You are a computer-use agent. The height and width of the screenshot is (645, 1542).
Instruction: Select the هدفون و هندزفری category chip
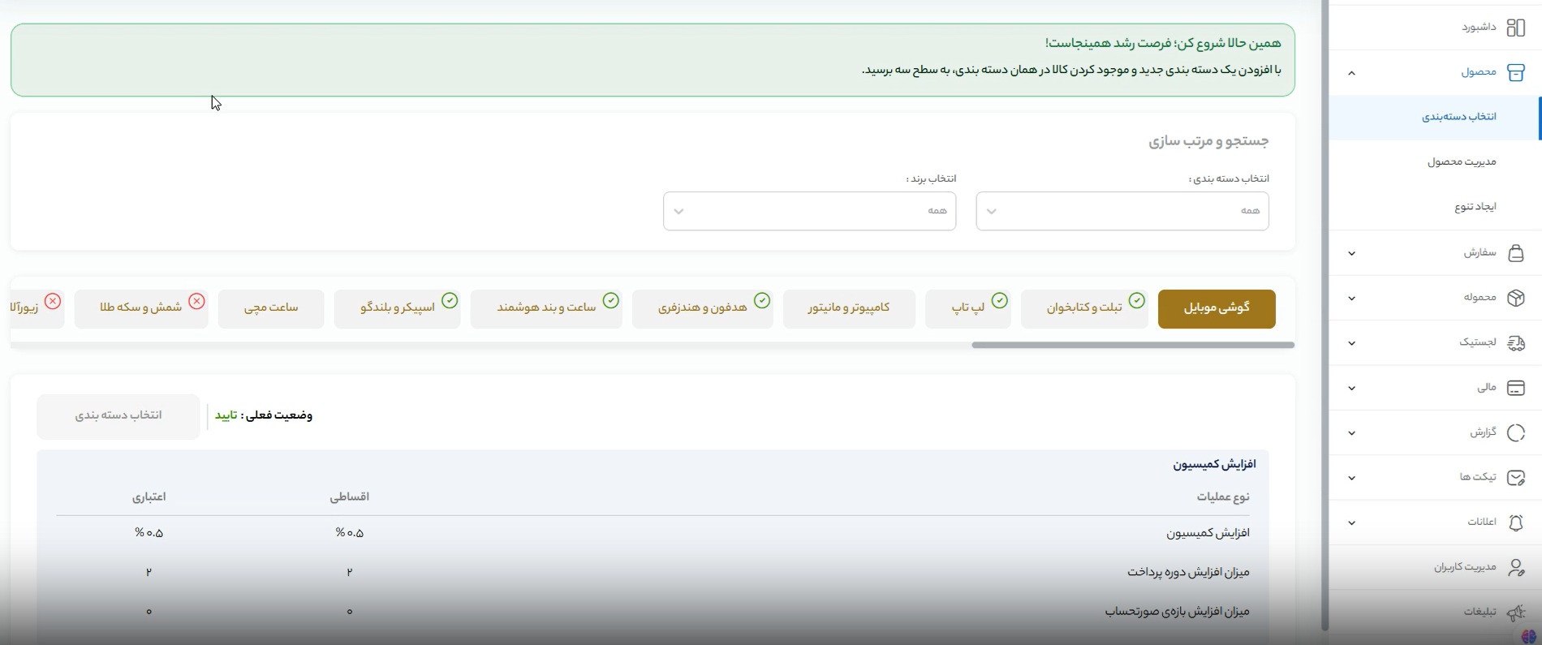coord(702,308)
